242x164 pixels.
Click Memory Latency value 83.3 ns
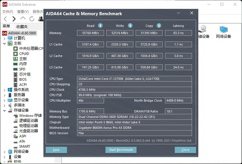(x=178, y=33)
